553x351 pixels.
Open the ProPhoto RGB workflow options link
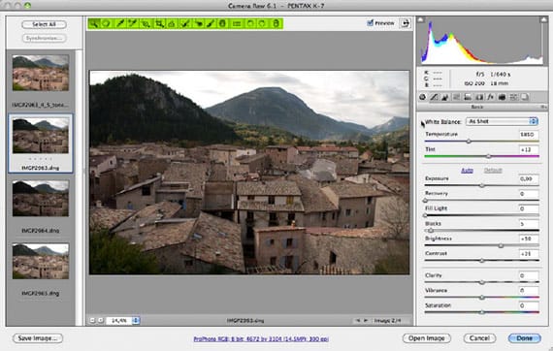point(261,339)
